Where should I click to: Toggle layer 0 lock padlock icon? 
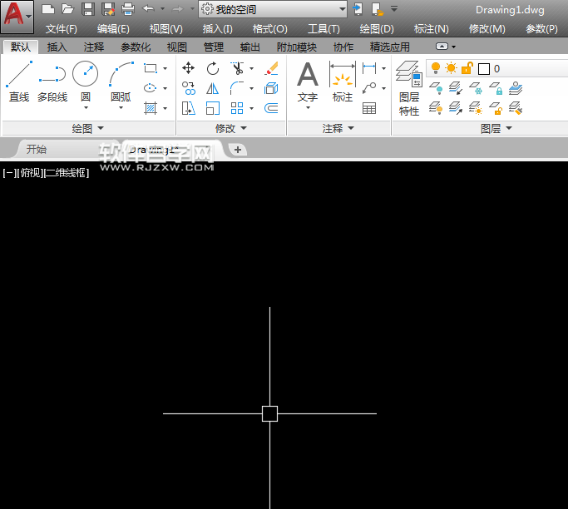(467, 68)
